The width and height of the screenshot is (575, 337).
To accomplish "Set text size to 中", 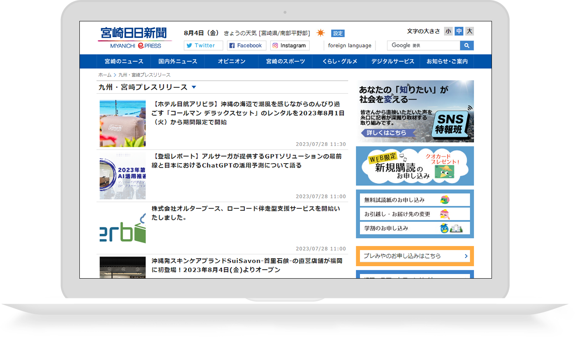I will 459,31.
